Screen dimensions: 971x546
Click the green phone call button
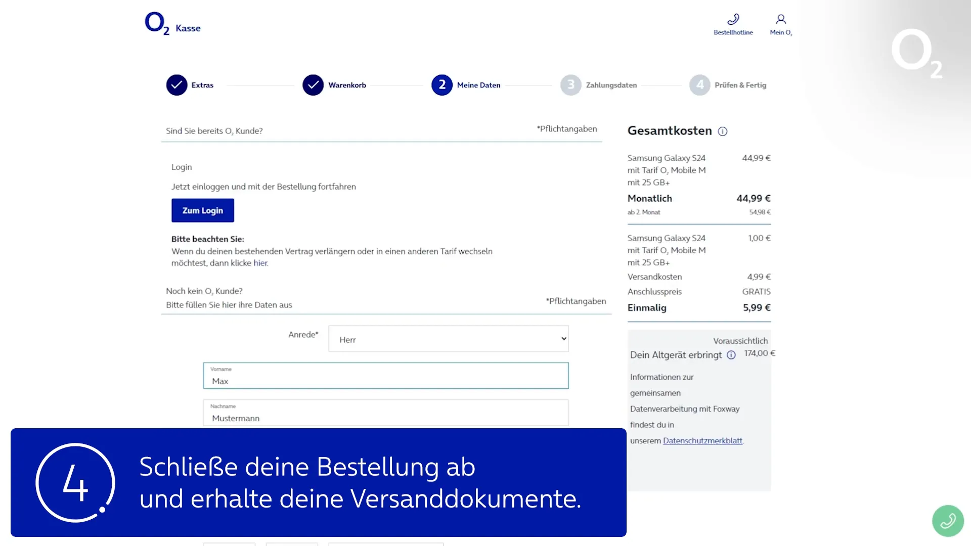coord(948,521)
